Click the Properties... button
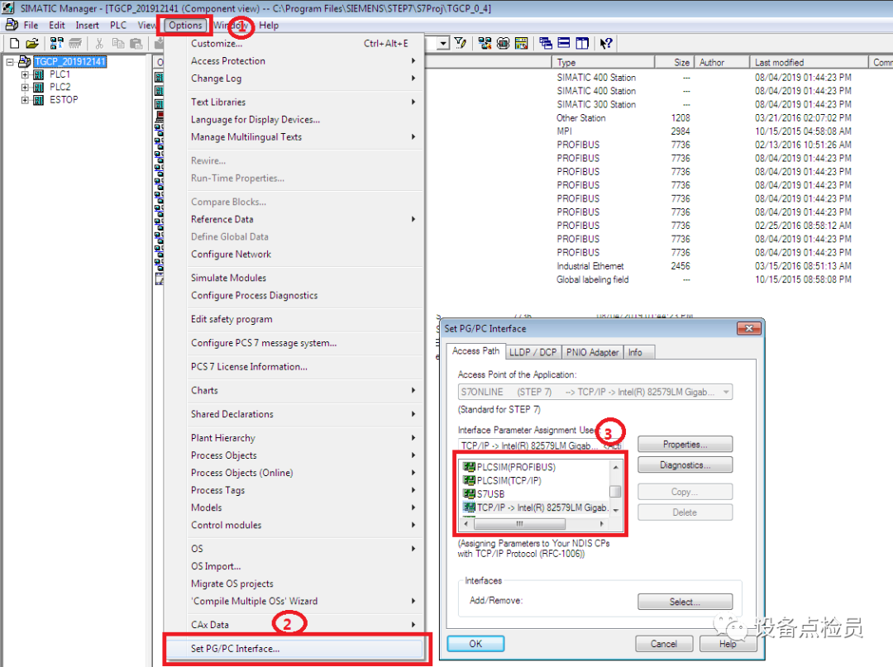 pyautogui.click(x=685, y=445)
